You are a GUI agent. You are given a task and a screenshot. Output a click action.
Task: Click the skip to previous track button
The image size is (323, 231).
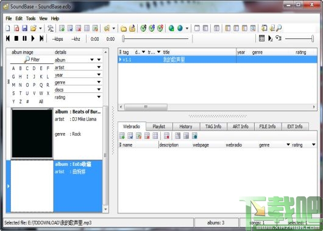coord(8,38)
